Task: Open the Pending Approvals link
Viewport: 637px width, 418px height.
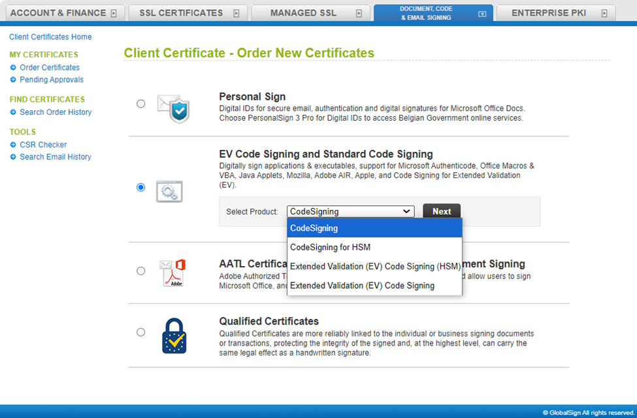Action: pyautogui.click(x=52, y=80)
